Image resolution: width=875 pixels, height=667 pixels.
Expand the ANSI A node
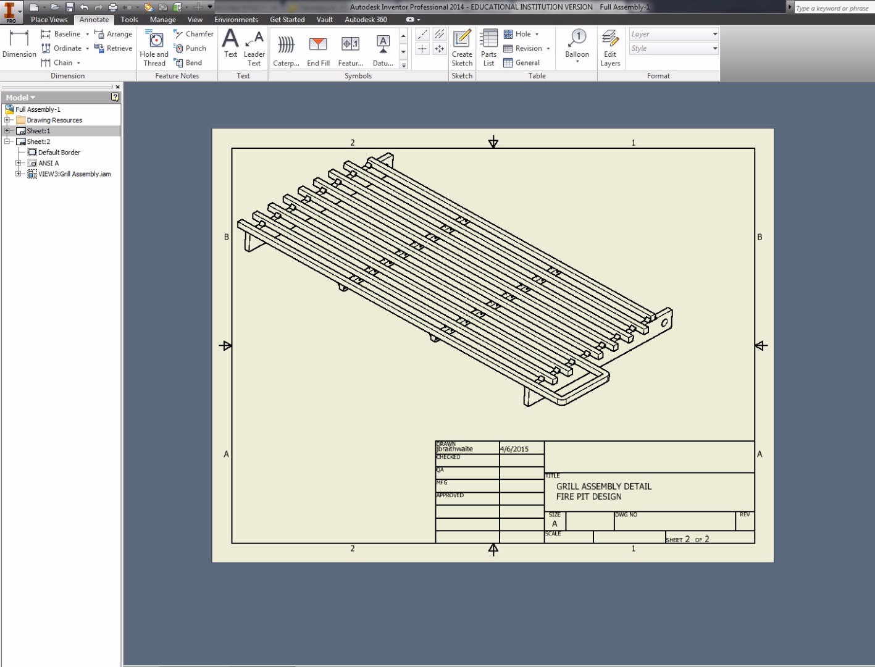coord(19,163)
